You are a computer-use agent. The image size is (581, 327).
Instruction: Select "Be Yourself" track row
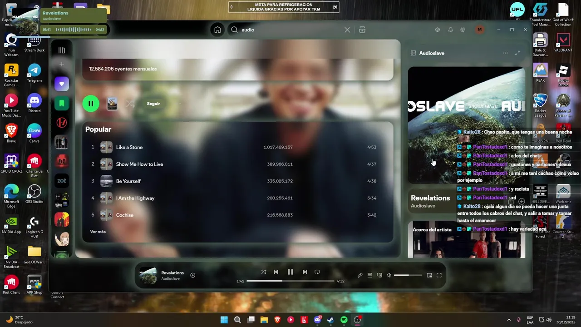pos(238,181)
